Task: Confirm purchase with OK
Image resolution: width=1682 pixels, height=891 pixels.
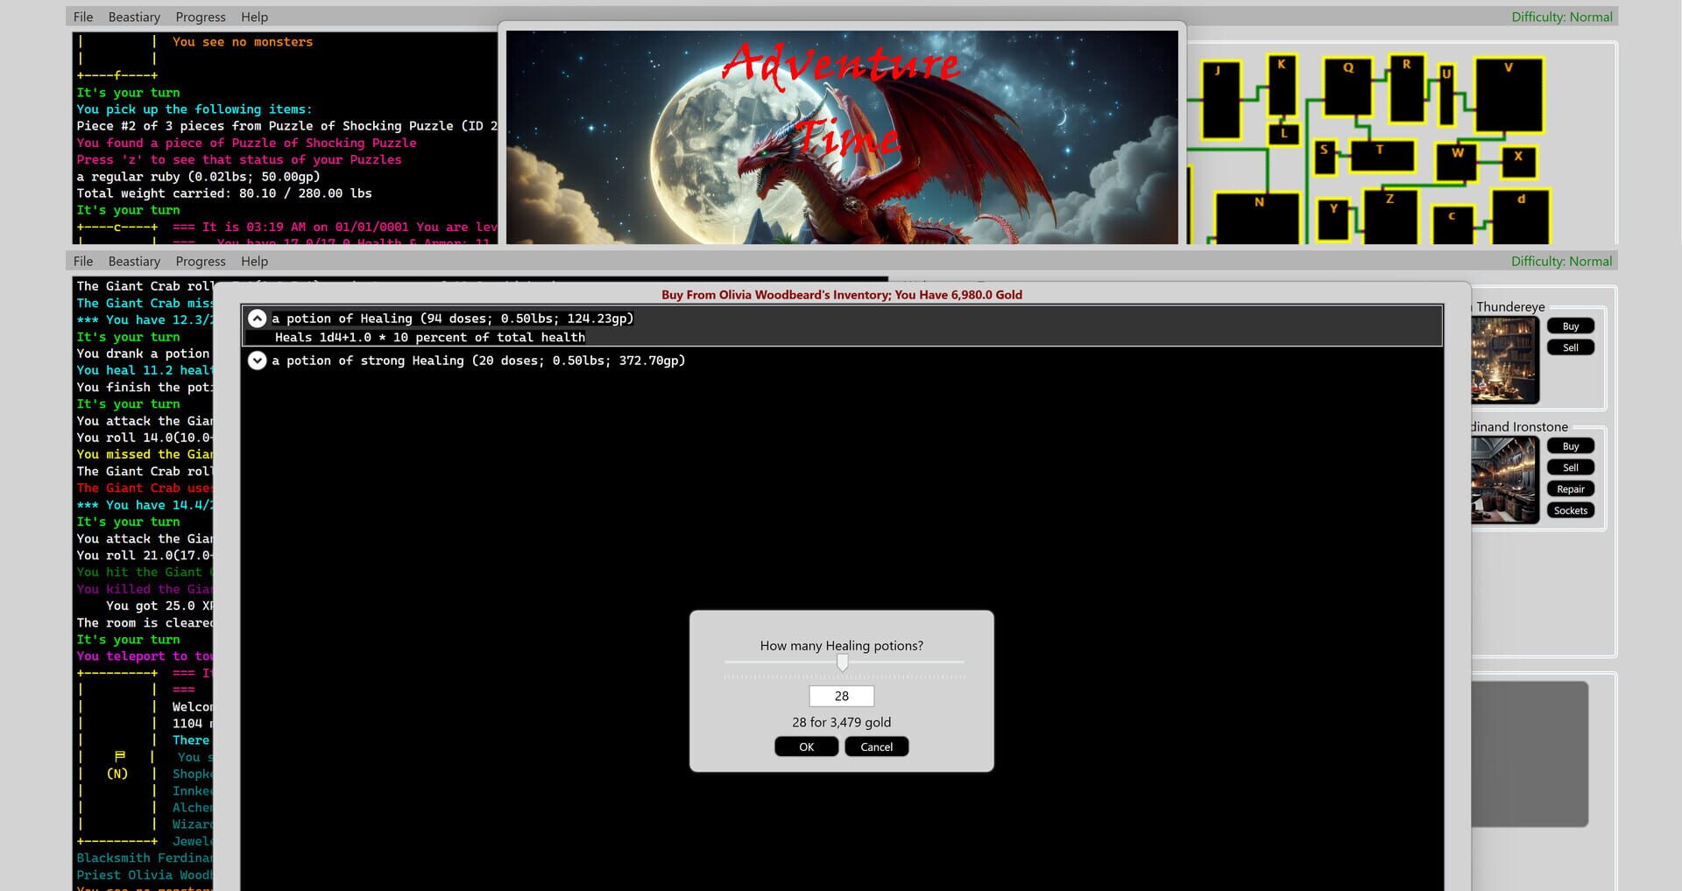Action: 805,746
